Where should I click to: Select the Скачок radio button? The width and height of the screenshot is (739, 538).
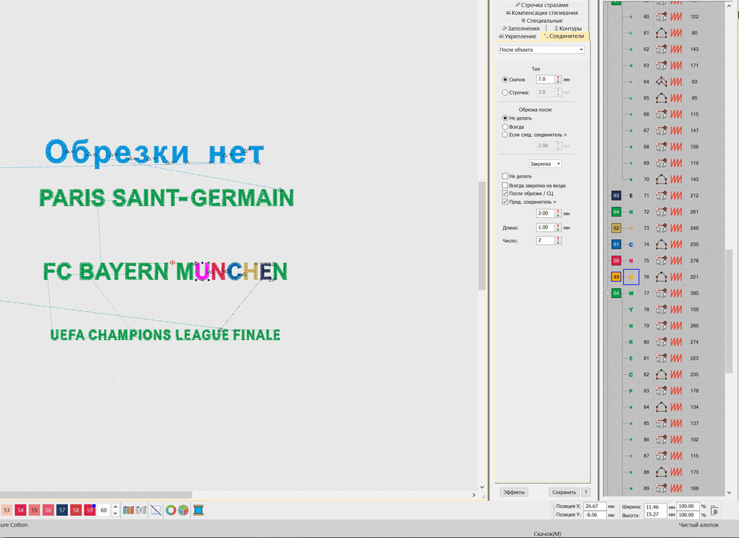(x=505, y=79)
